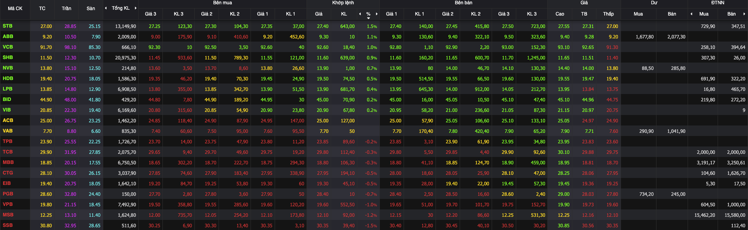This screenshot has width=748, height=230.
Task: Click Bán header under Dư group
Action: coord(672,14)
